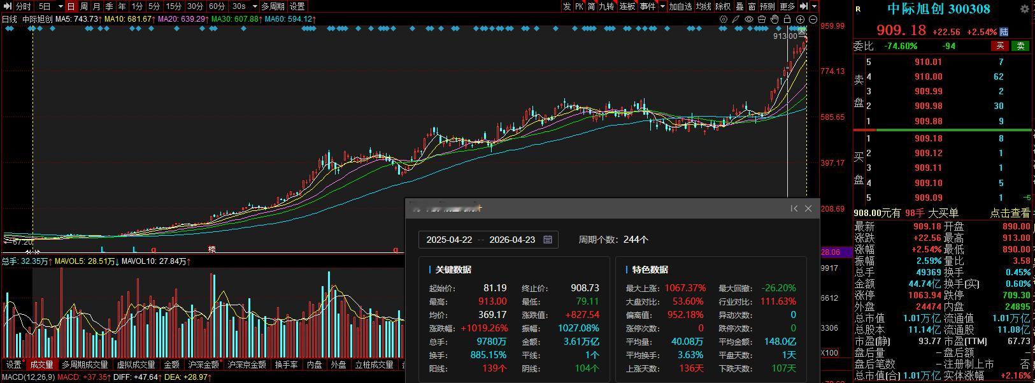Screen dimensions: 1035x383
Task: Select the 5日 period tab
Action: pyautogui.click(x=45, y=6)
